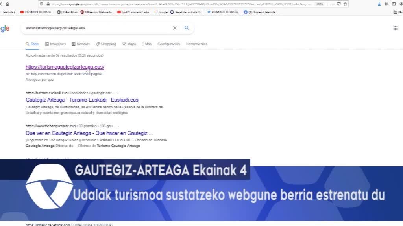403x226 pixels.
Task: Click the Averiguar por qué link
Action: pyautogui.click(x=40, y=80)
